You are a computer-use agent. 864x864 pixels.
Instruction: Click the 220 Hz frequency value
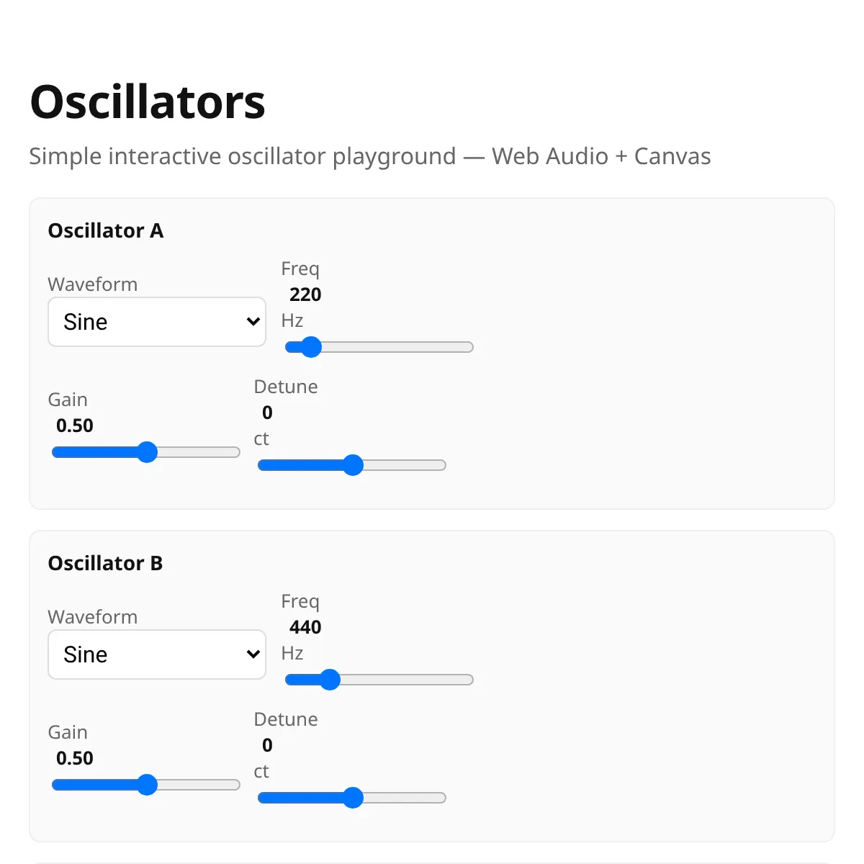[x=305, y=294]
